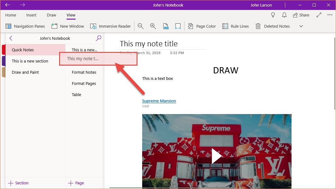Image resolution: width=336 pixels, height=189 pixels.
Task: Open the more options ellipsis menu
Action: click(330, 15)
